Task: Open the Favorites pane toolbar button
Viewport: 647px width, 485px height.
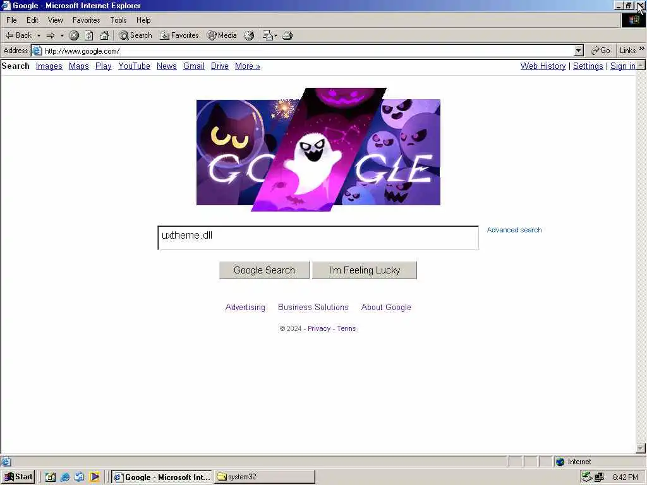Action: (179, 35)
